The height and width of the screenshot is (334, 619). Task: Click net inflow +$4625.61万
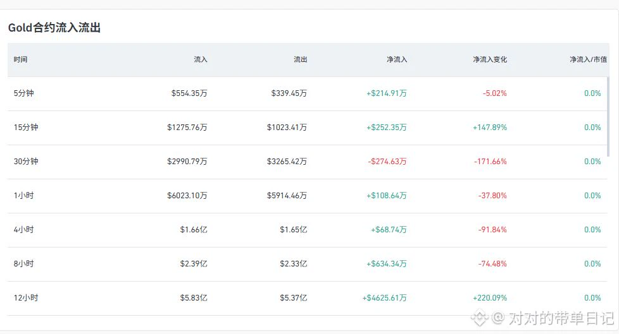click(385, 298)
